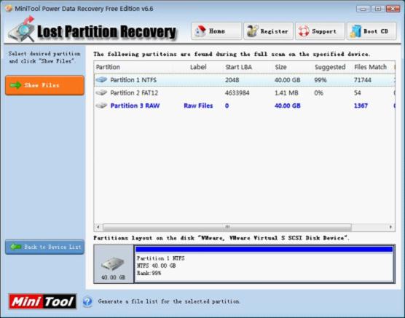Image resolution: width=405 pixels, height=318 pixels.
Task: Go back with Back to Device List
Action: pos(44,247)
